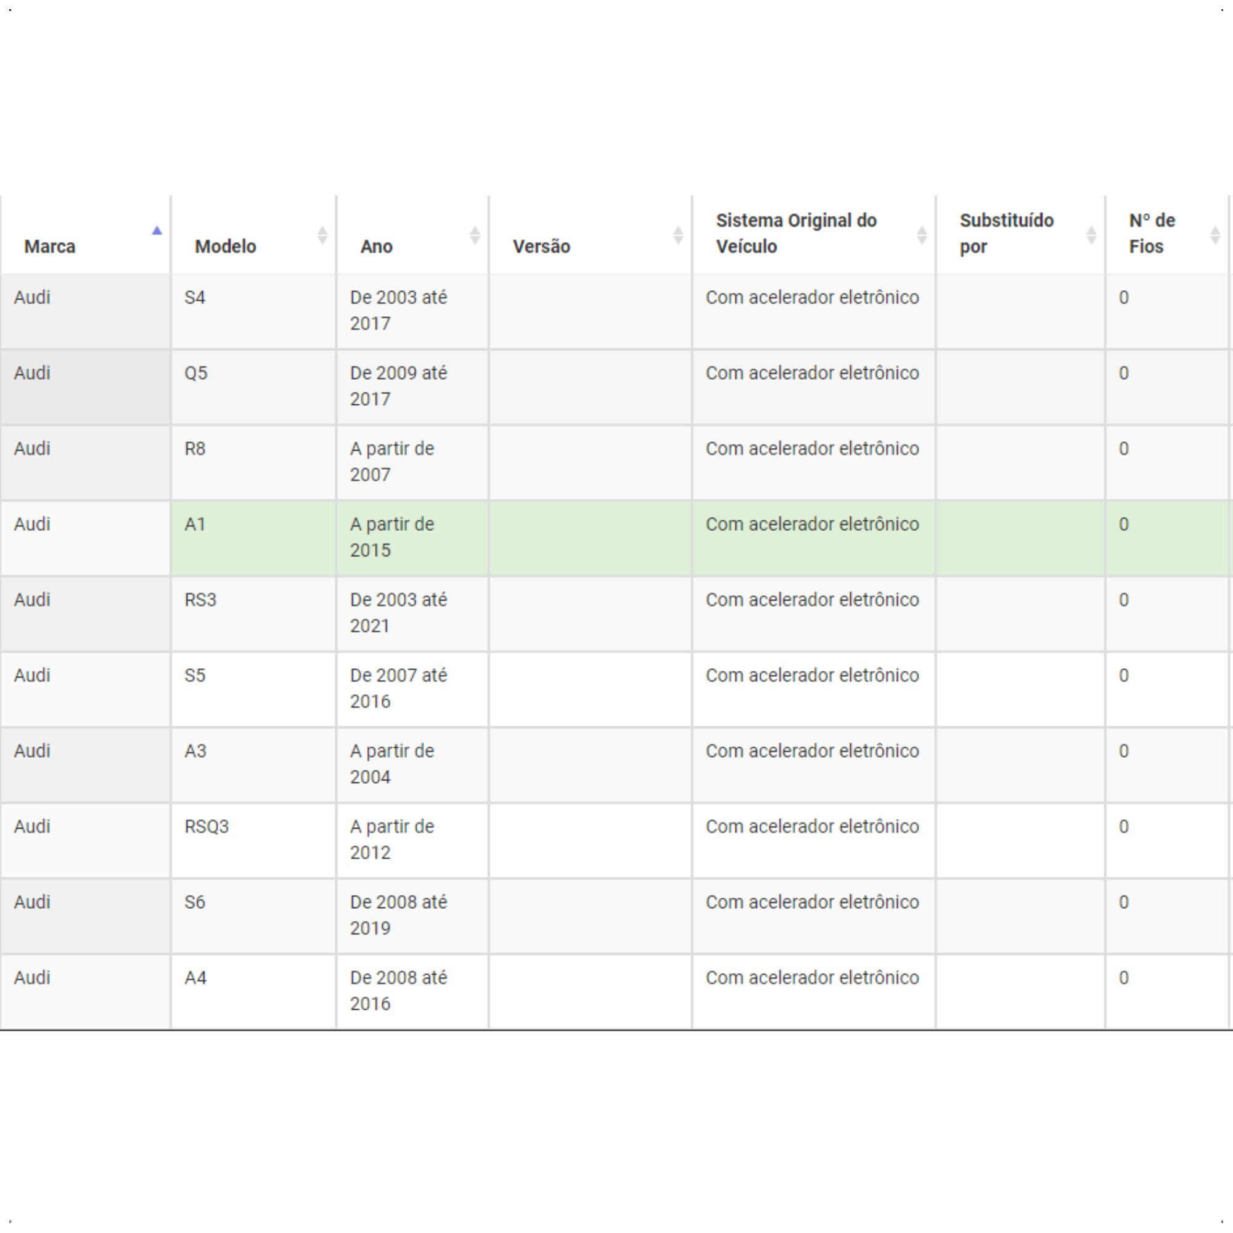Click the 'De 2008 até 2019' year cell

(412, 917)
